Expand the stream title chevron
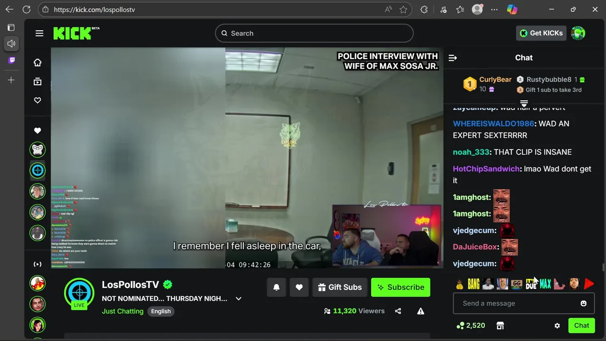 [239, 299]
